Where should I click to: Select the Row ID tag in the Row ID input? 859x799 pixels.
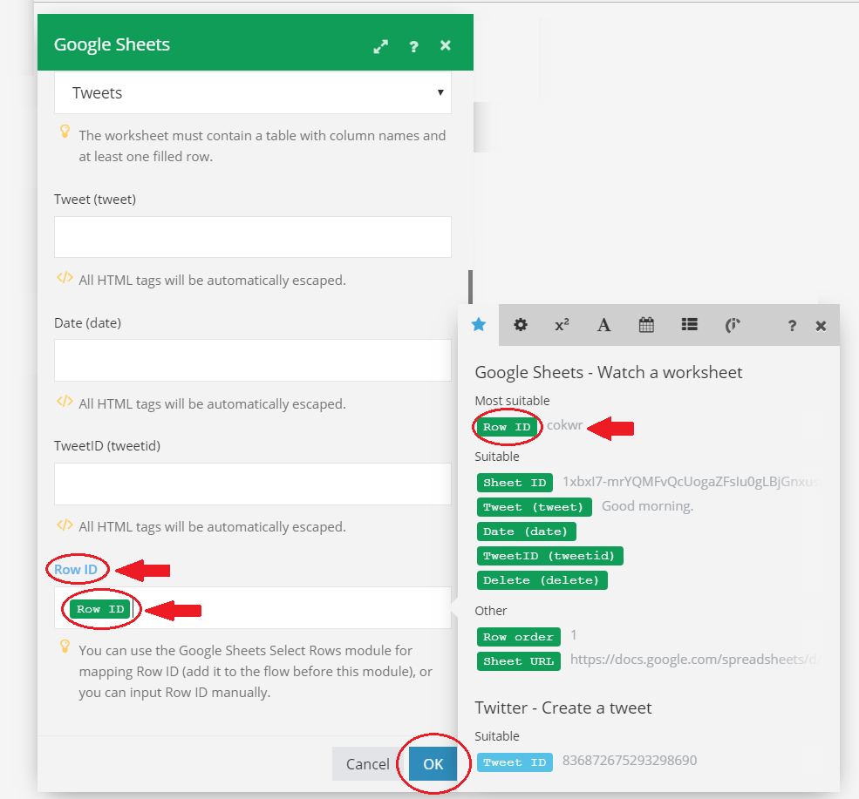(x=100, y=609)
